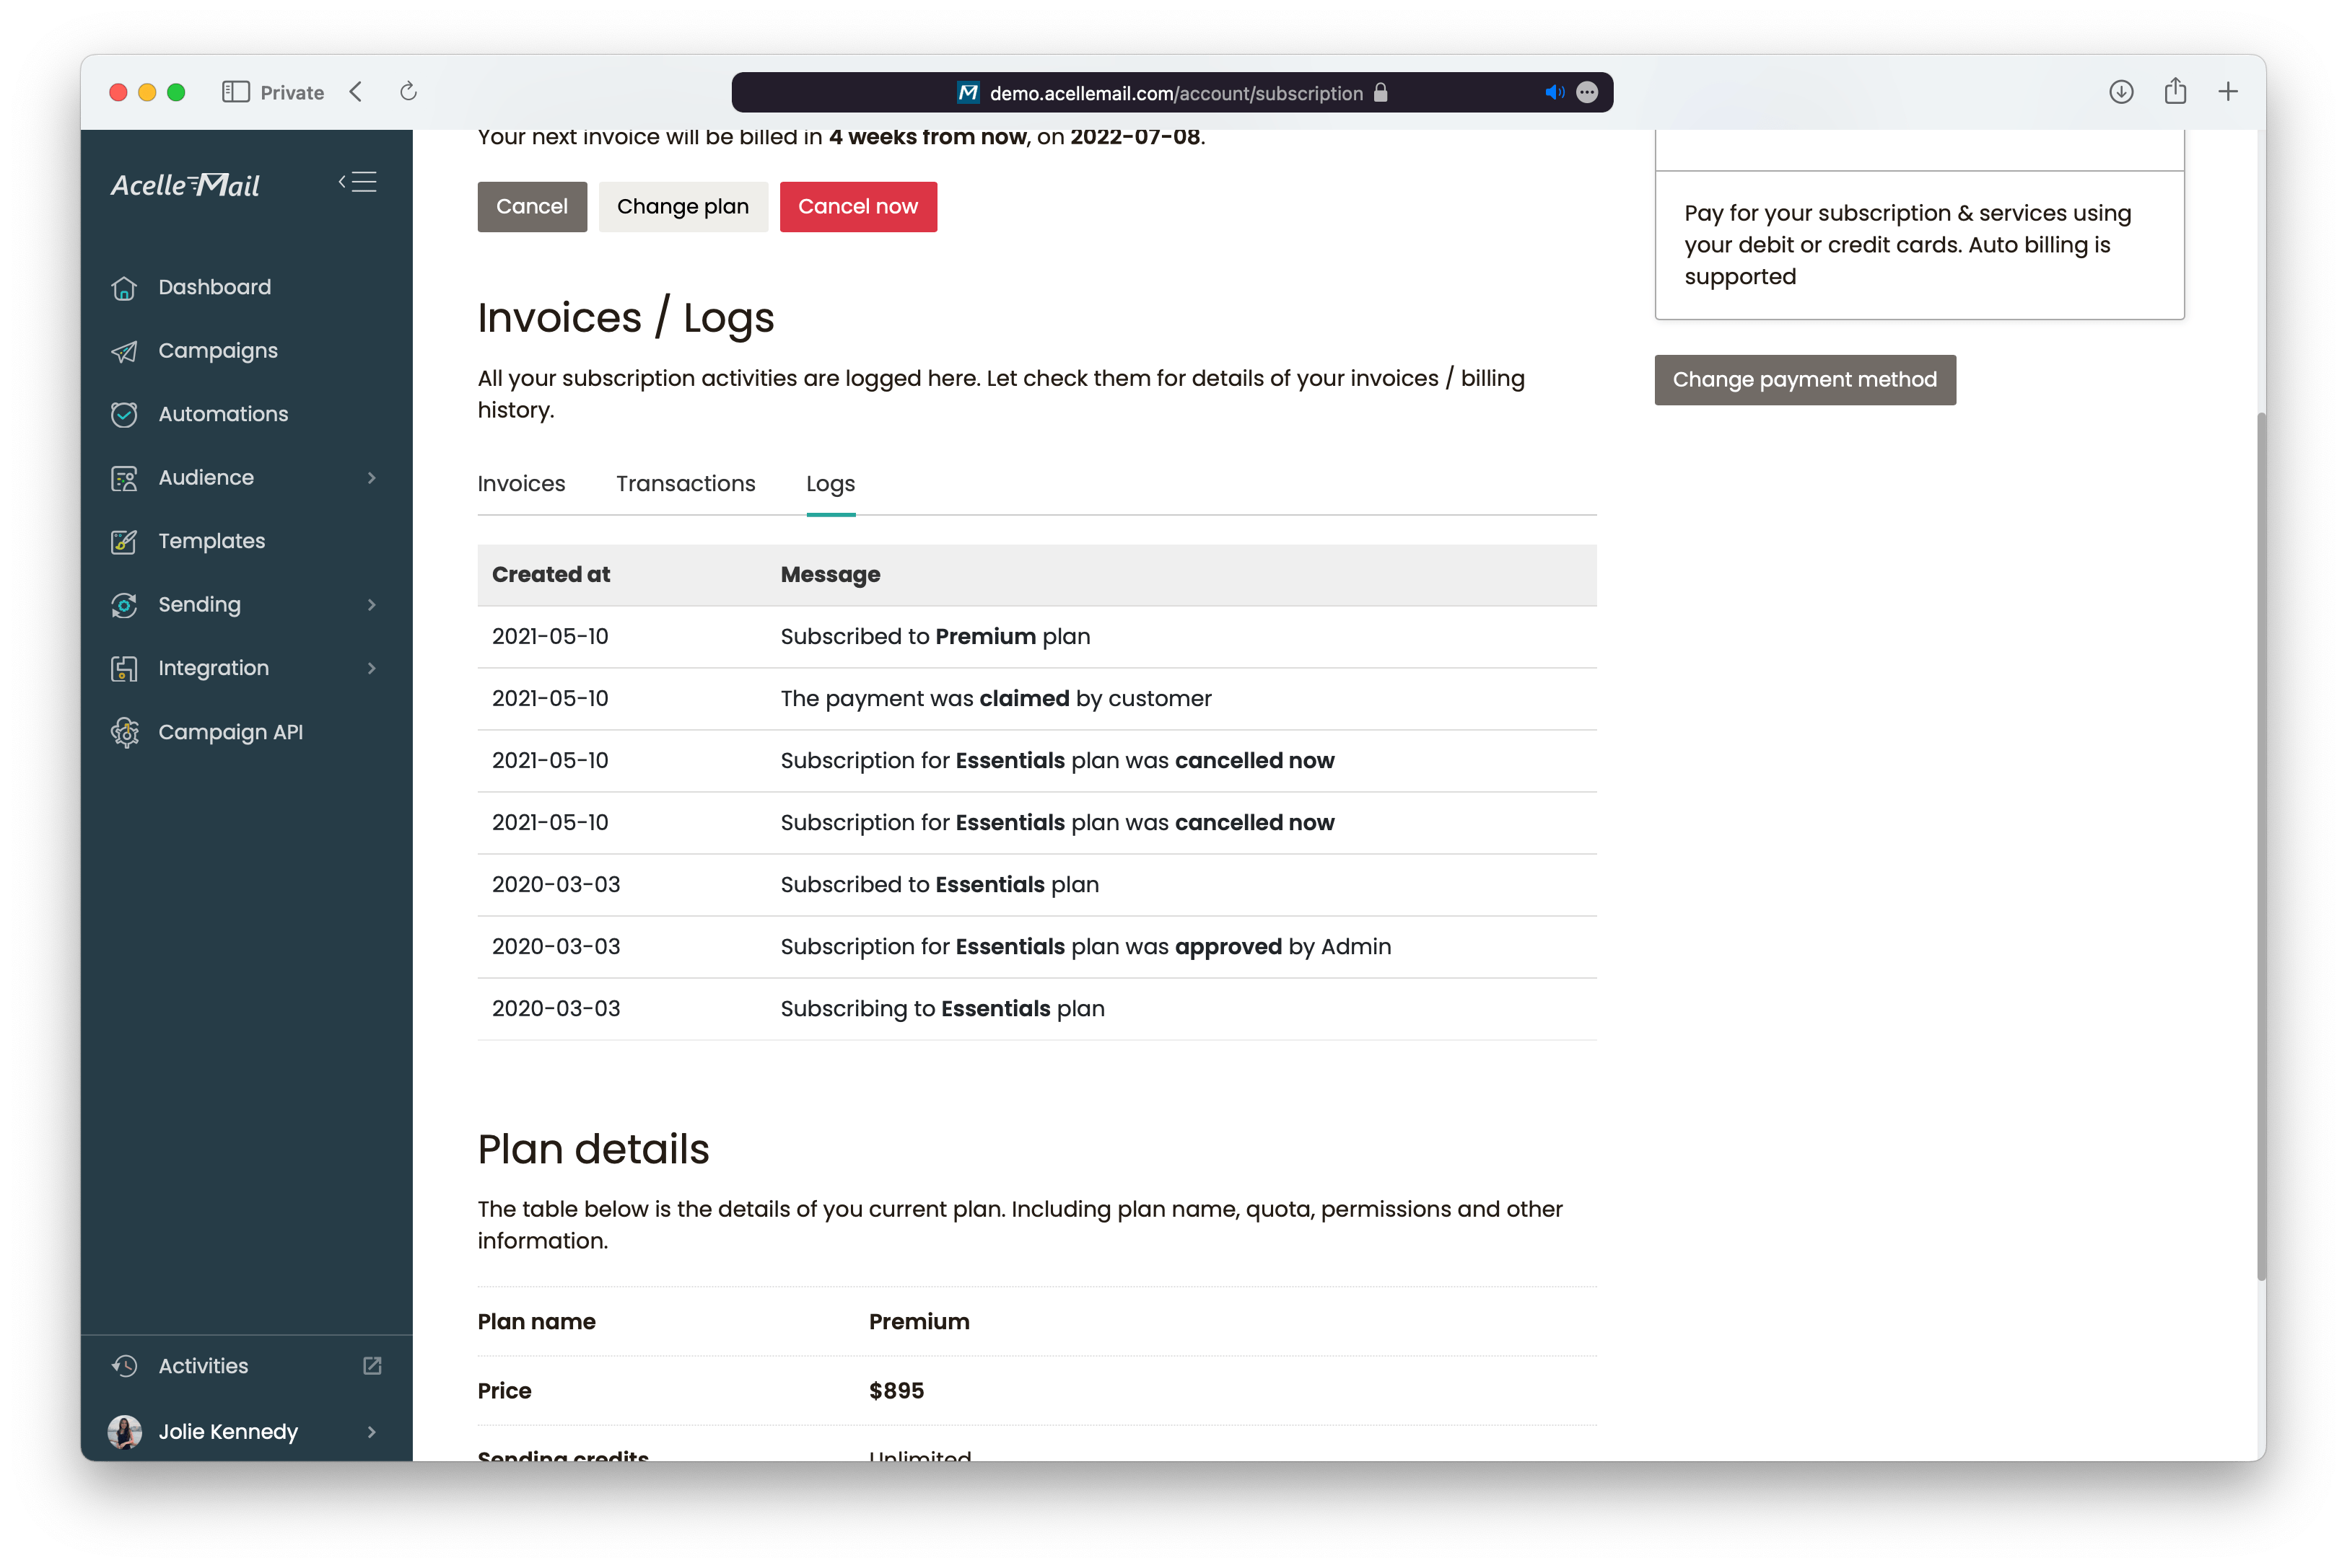Click 'Subscribing to Essentials plan' log row
Image resolution: width=2347 pixels, height=1568 pixels.
[x=1036, y=1009]
